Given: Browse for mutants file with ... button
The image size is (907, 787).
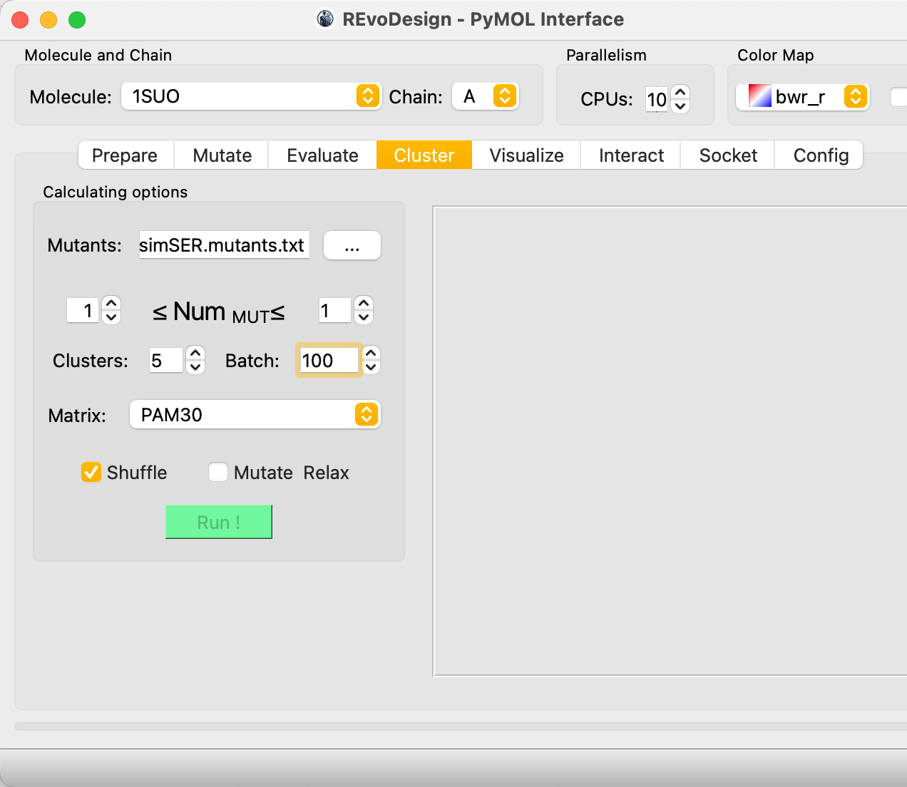Looking at the screenshot, I should (352, 245).
